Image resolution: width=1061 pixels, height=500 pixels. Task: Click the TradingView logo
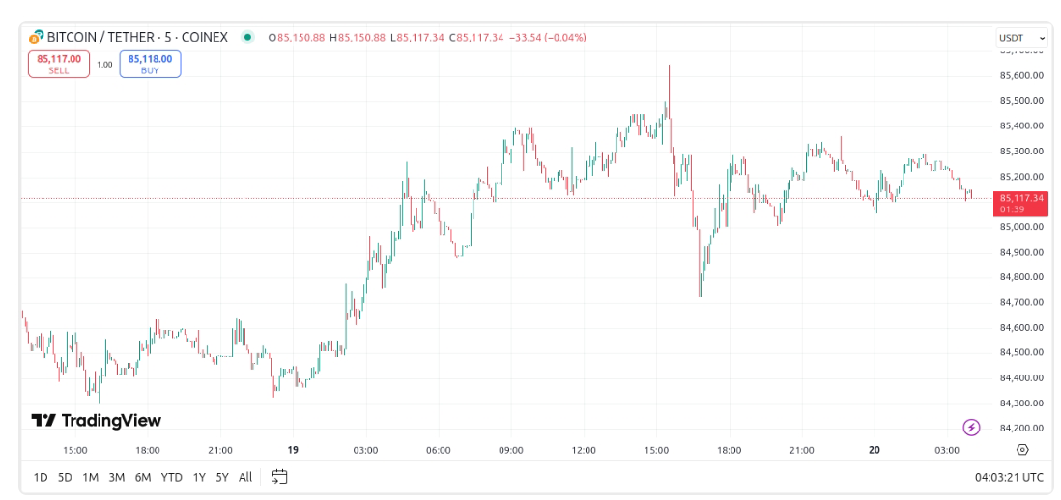point(97,421)
